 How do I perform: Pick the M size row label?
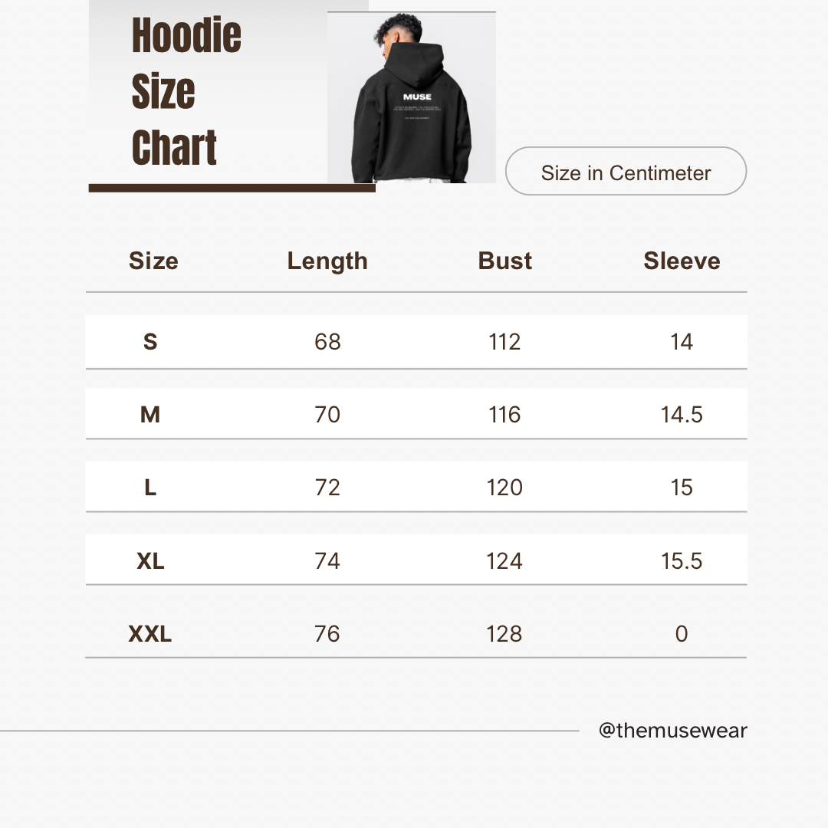(150, 415)
